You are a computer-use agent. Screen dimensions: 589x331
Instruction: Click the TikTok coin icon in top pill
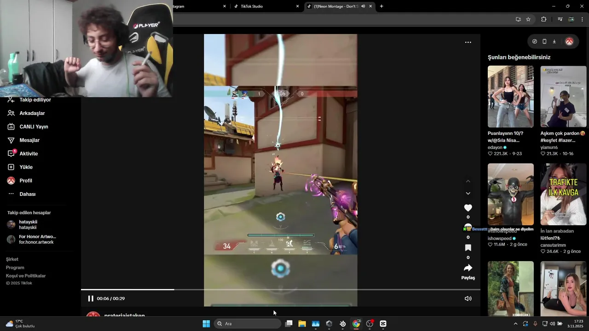[534, 41]
